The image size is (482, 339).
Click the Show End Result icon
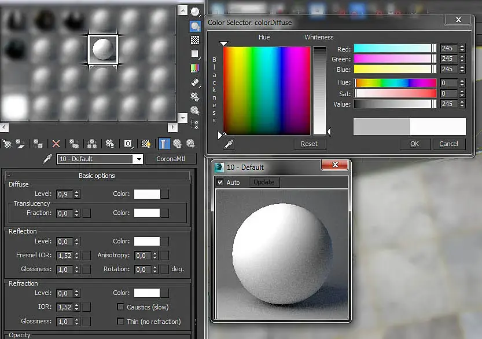(164, 144)
